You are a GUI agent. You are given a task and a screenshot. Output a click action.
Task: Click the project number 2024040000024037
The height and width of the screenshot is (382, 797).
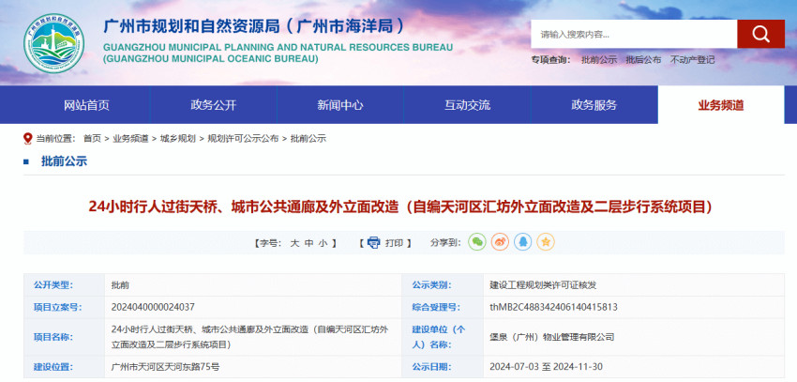coord(153,307)
